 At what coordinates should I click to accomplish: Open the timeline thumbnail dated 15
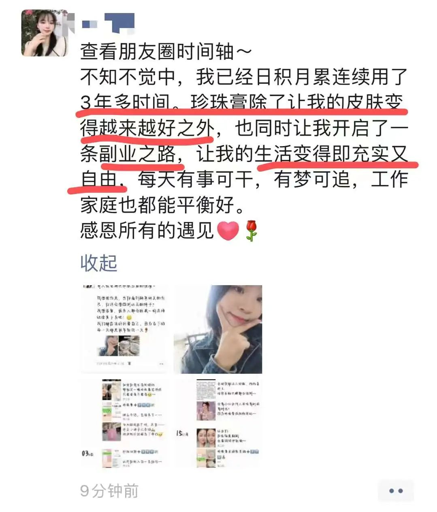tap(218, 423)
